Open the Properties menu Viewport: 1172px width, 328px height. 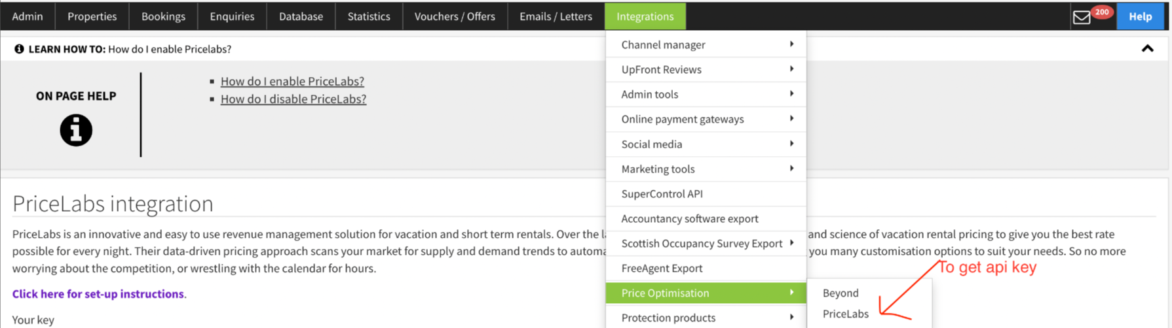point(92,16)
